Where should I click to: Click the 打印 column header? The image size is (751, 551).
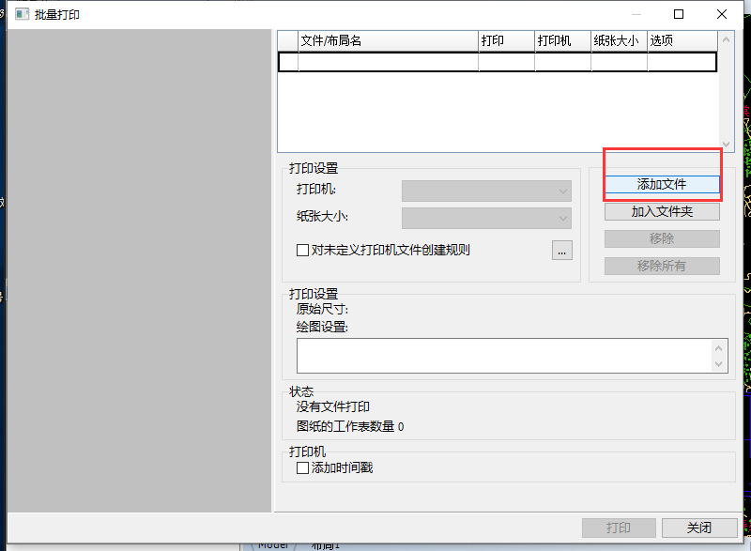[506, 40]
